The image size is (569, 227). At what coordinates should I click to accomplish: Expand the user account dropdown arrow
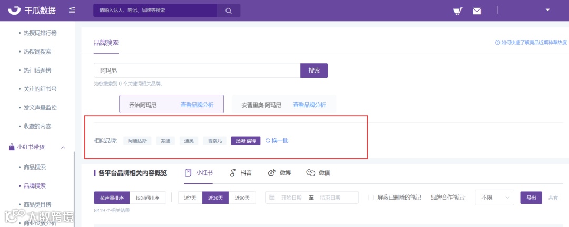pos(548,10)
